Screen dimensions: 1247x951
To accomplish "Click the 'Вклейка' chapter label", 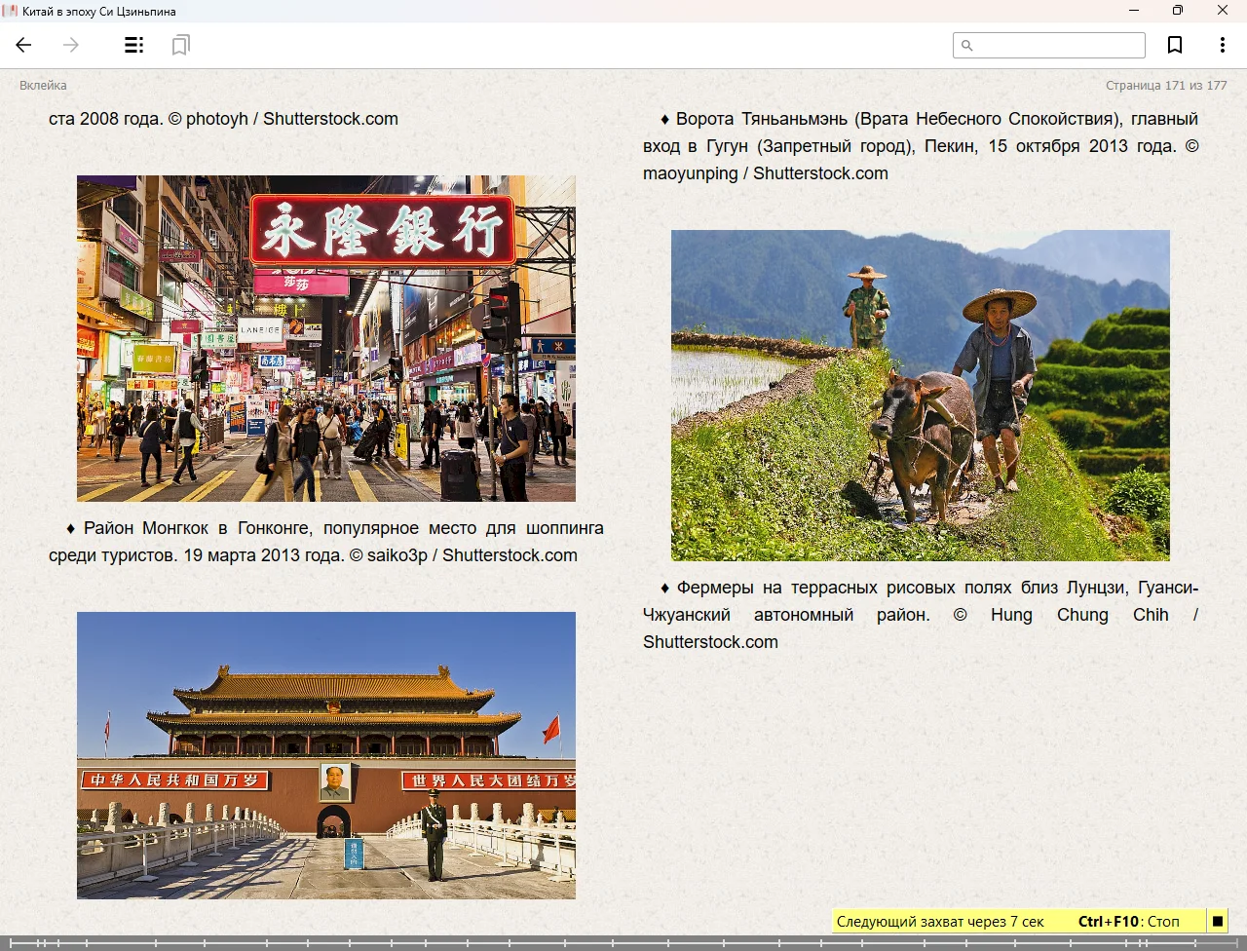I will click(x=43, y=86).
